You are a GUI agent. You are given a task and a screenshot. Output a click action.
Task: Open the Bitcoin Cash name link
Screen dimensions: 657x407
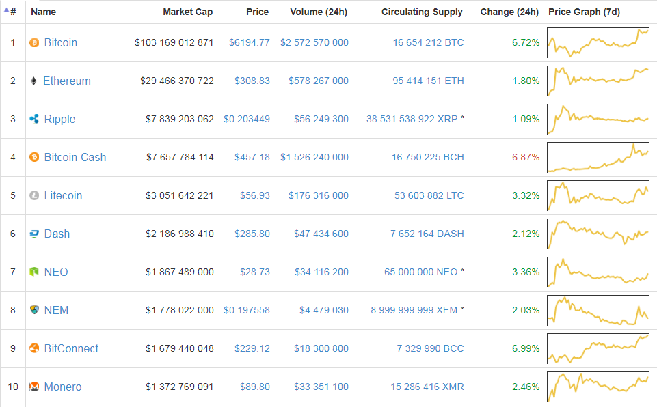(x=75, y=158)
